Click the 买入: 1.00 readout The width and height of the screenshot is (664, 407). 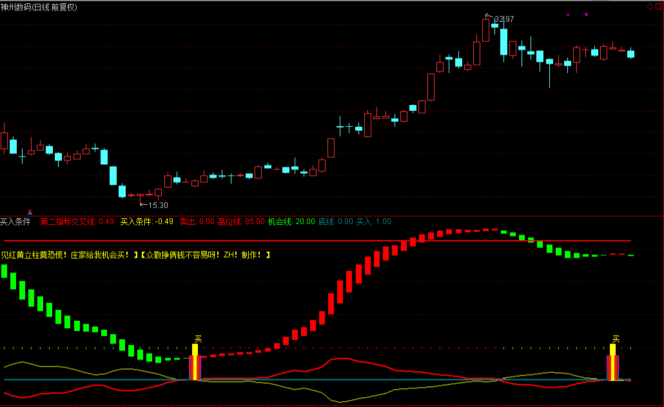click(373, 222)
